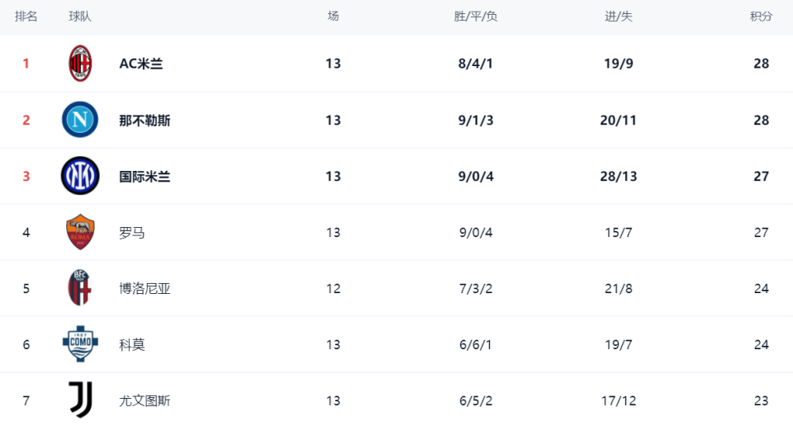
Task: Click the Bologna club badge
Action: [x=80, y=288]
